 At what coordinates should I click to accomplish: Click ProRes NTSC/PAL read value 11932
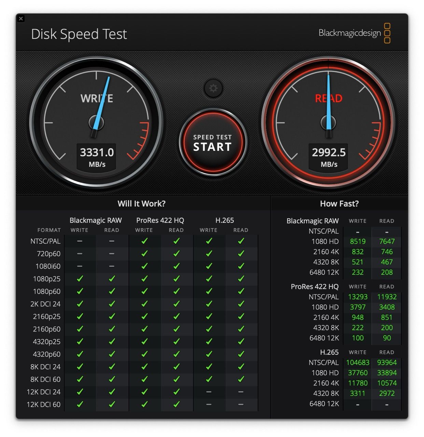pyautogui.click(x=387, y=297)
